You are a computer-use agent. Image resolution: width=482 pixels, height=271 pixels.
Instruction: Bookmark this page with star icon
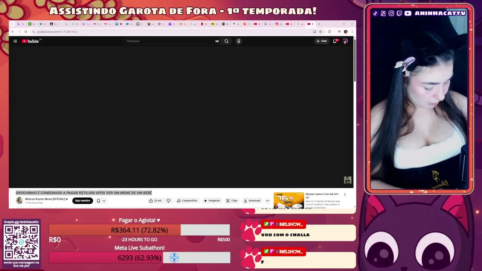point(320,32)
